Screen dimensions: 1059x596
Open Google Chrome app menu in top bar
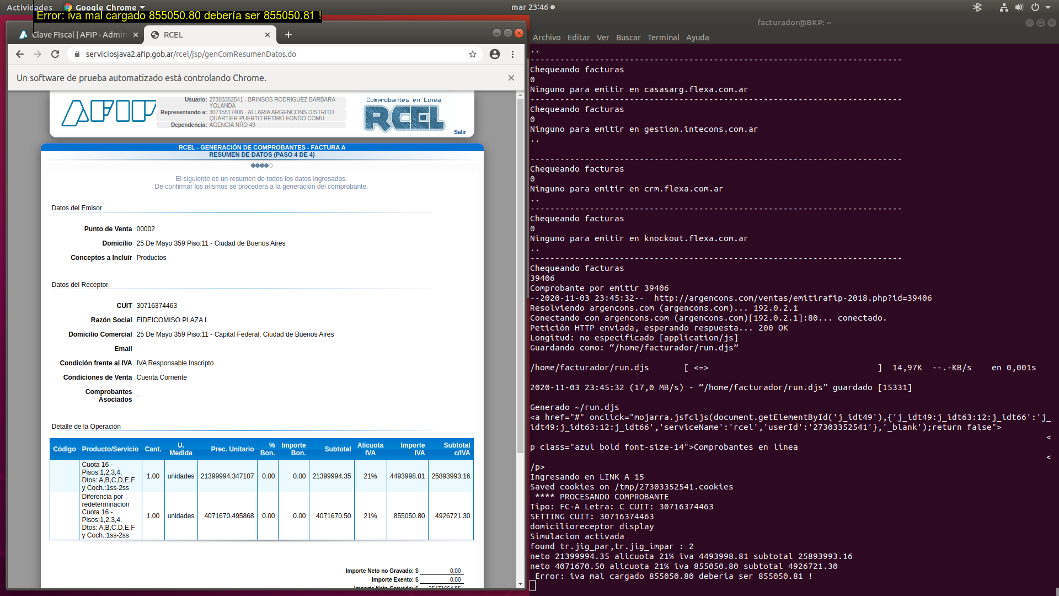pos(104,7)
